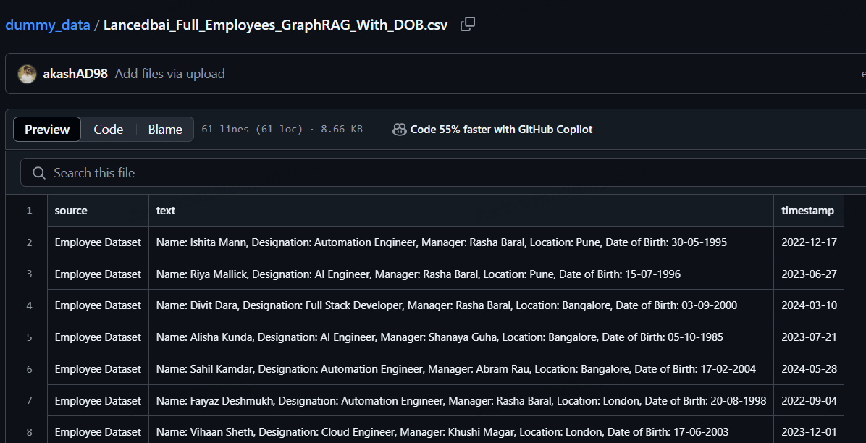Click the 'Code 55% faster with GitHub Copilot' link
This screenshot has width=866, height=443.
(503, 130)
